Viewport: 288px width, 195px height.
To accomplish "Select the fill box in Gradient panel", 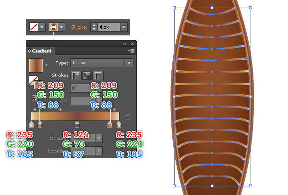I will (x=34, y=80).
